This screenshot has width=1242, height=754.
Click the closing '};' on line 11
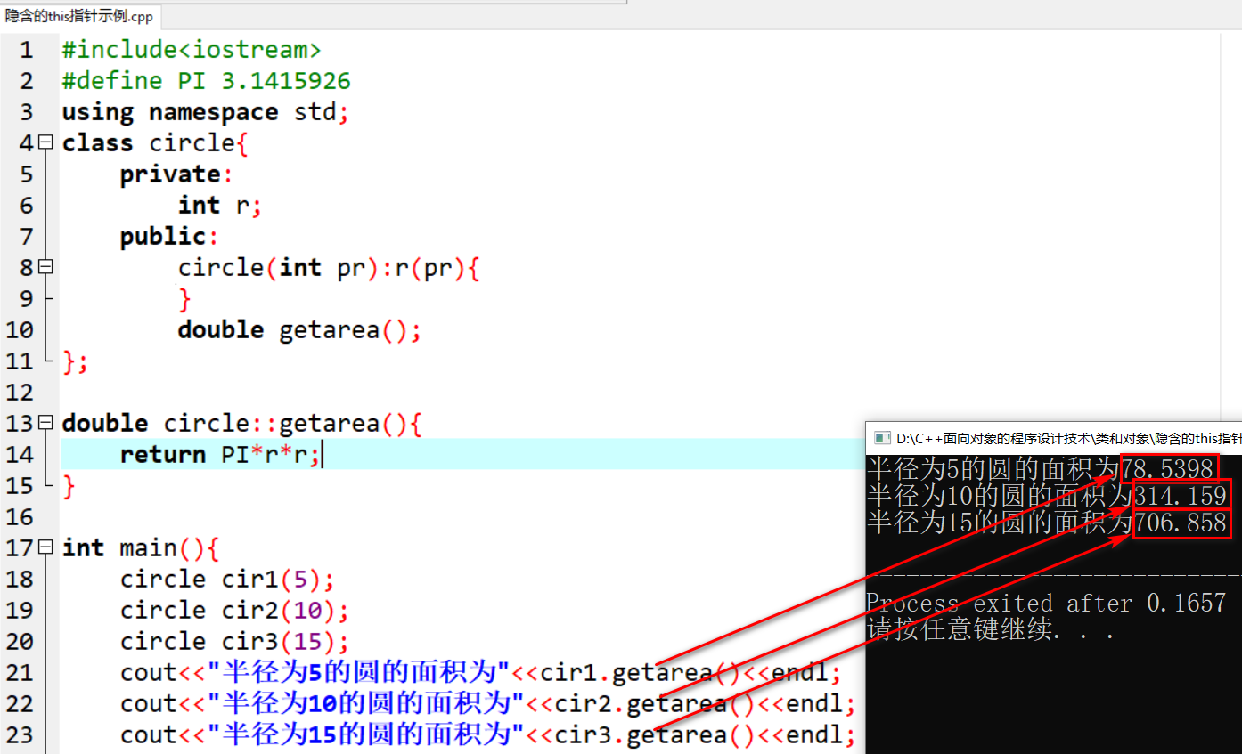coord(76,361)
